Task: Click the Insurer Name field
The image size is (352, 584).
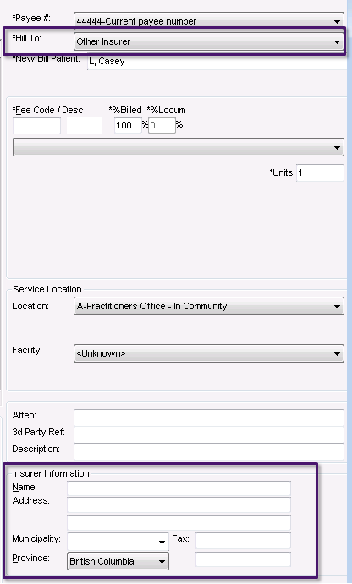Action: 179,488
